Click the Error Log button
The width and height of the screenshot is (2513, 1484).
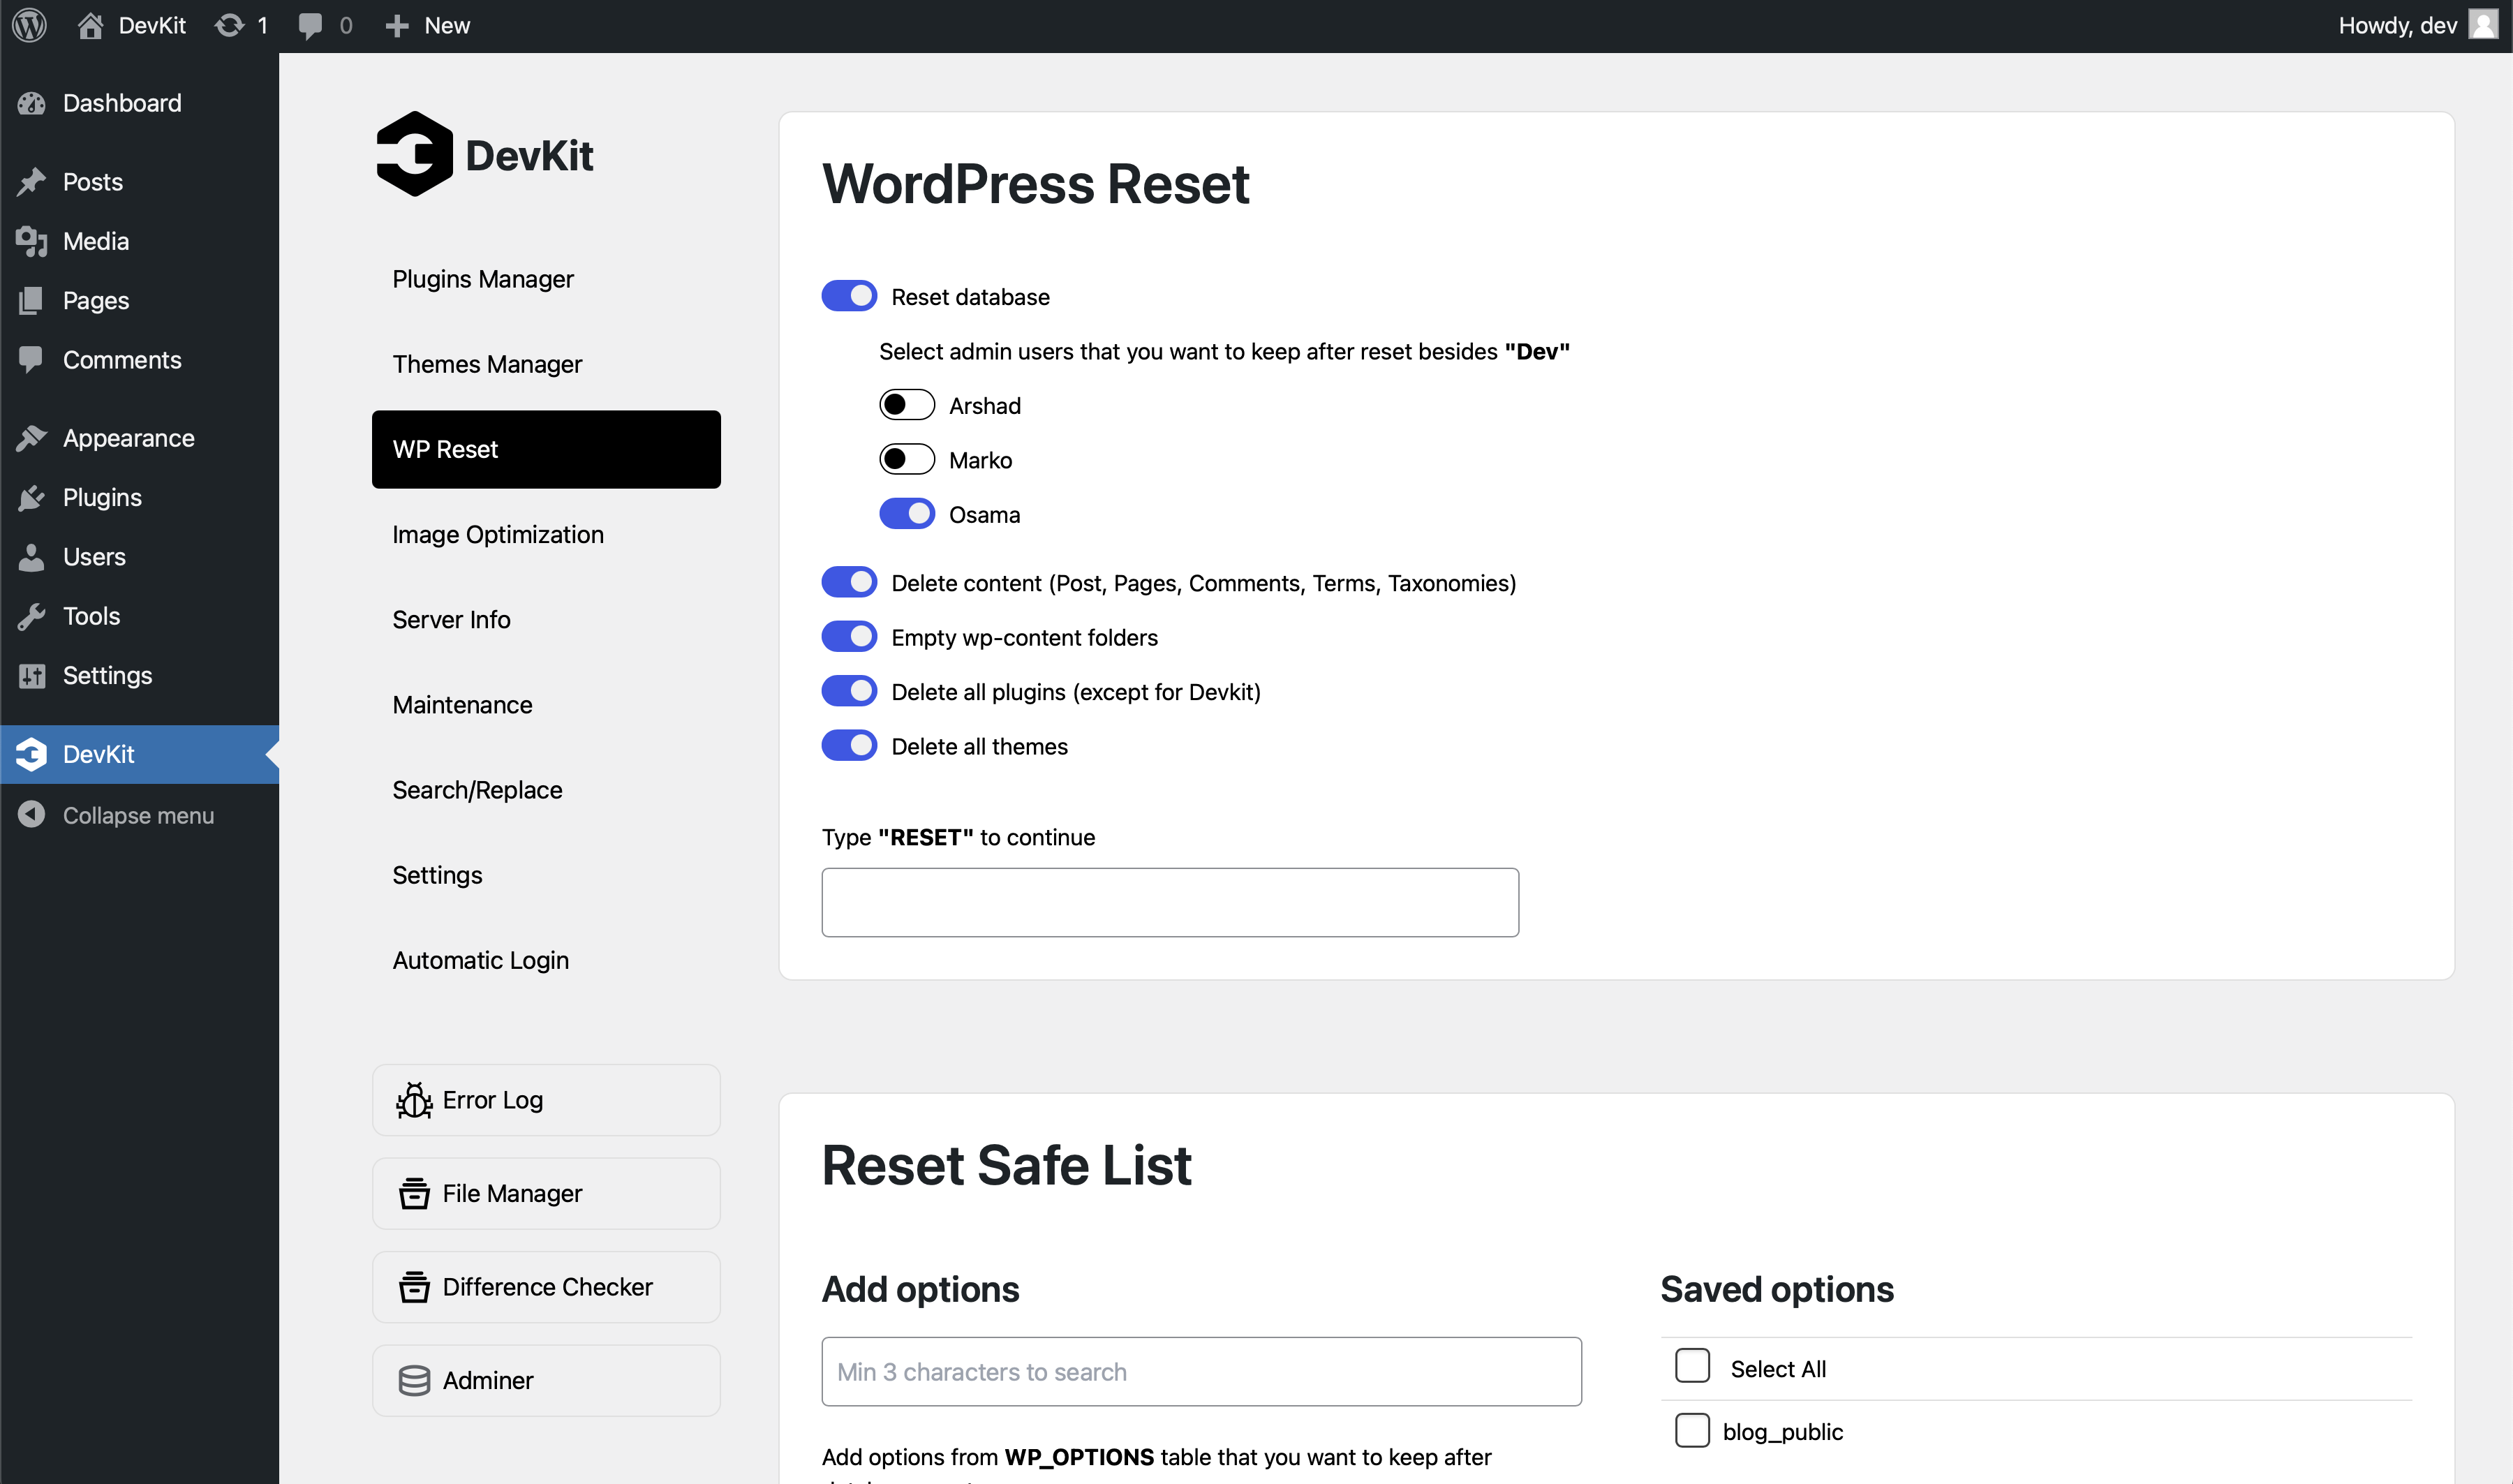coord(546,1100)
